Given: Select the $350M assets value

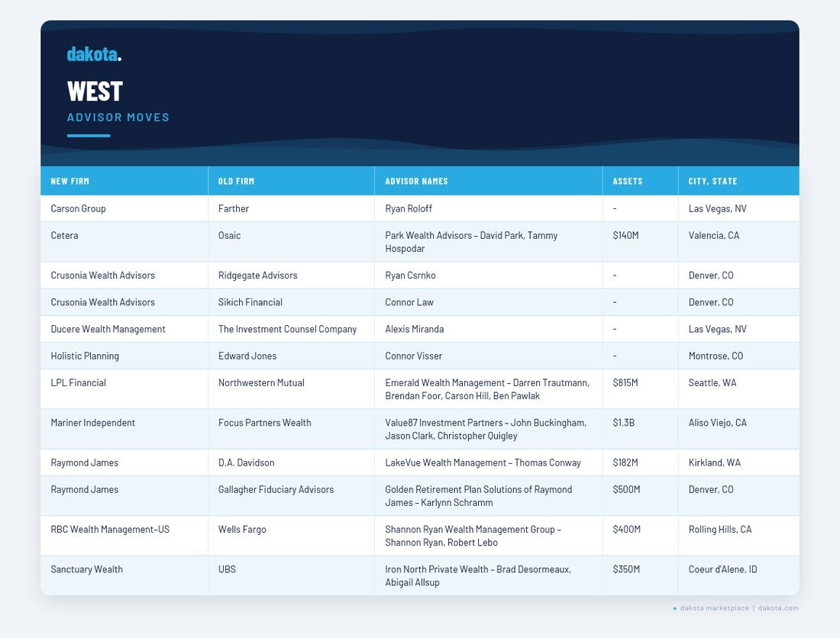Looking at the screenshot, I should click(x=626, y=569).
